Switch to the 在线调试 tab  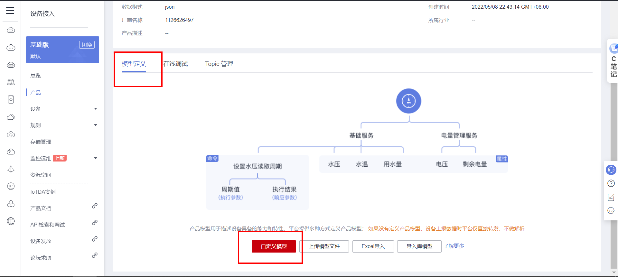point(175,64)
